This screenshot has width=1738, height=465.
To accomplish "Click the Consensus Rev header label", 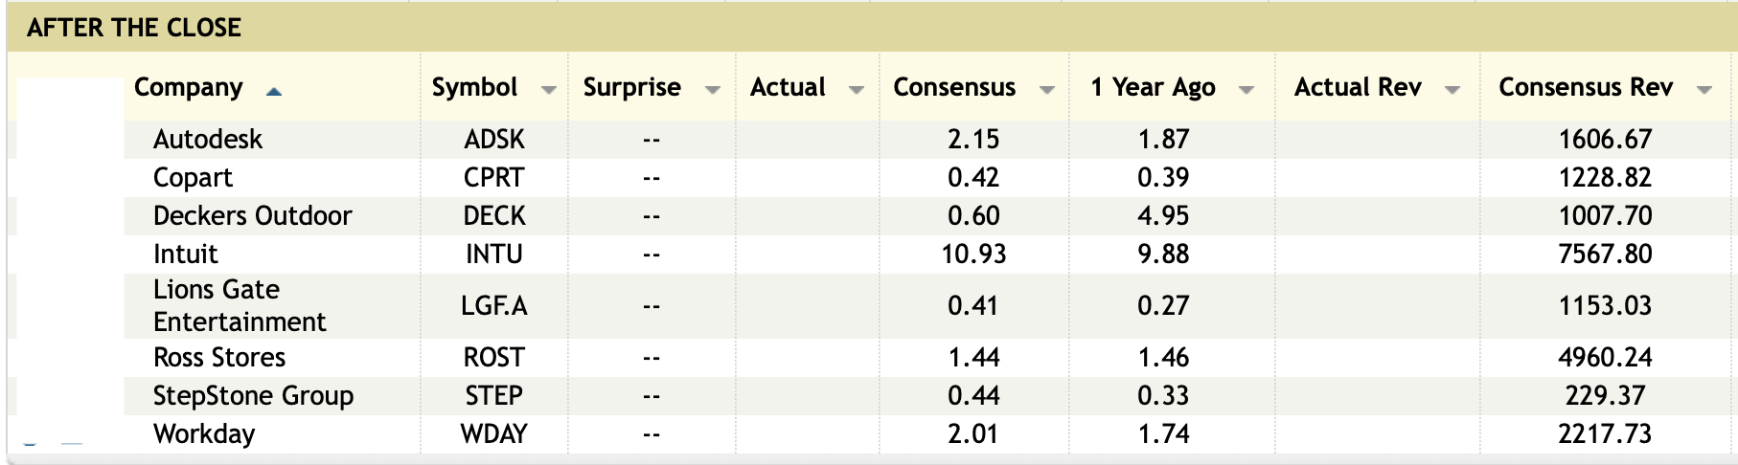I will point(1586,87).
